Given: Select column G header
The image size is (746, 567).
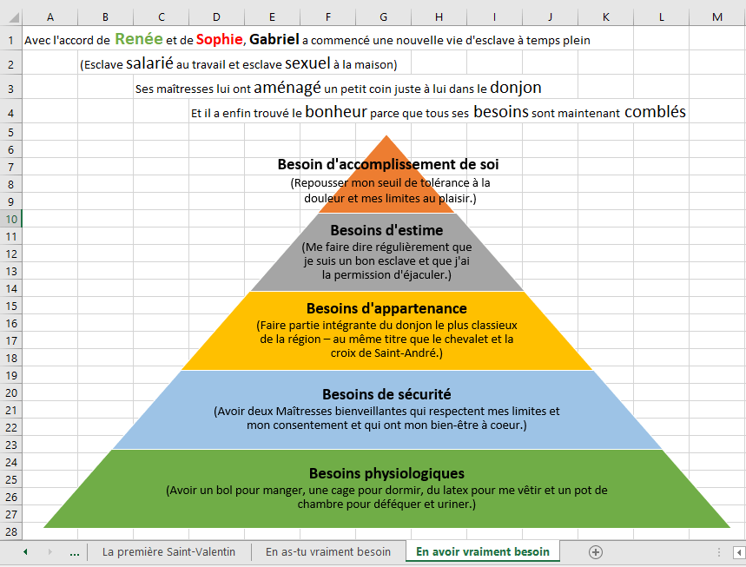Looking at the screenshot, I should click(x=383, y=17).
